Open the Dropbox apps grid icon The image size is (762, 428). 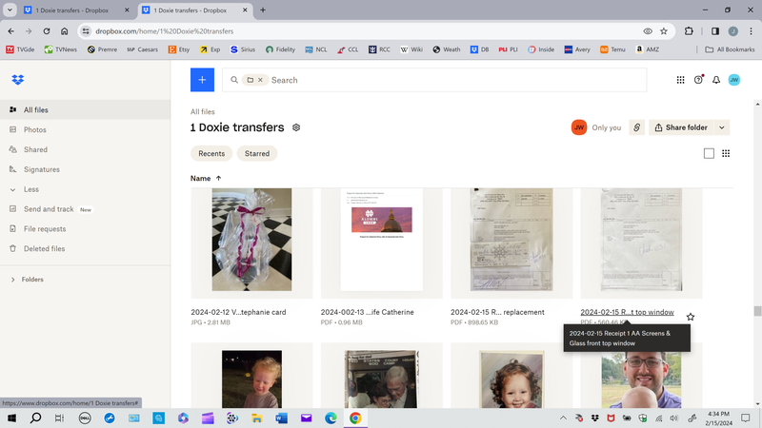click(680, 80)
